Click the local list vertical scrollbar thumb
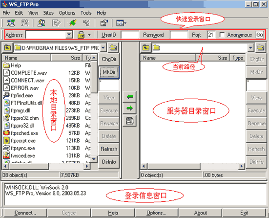269x218 pixels. 94,77
